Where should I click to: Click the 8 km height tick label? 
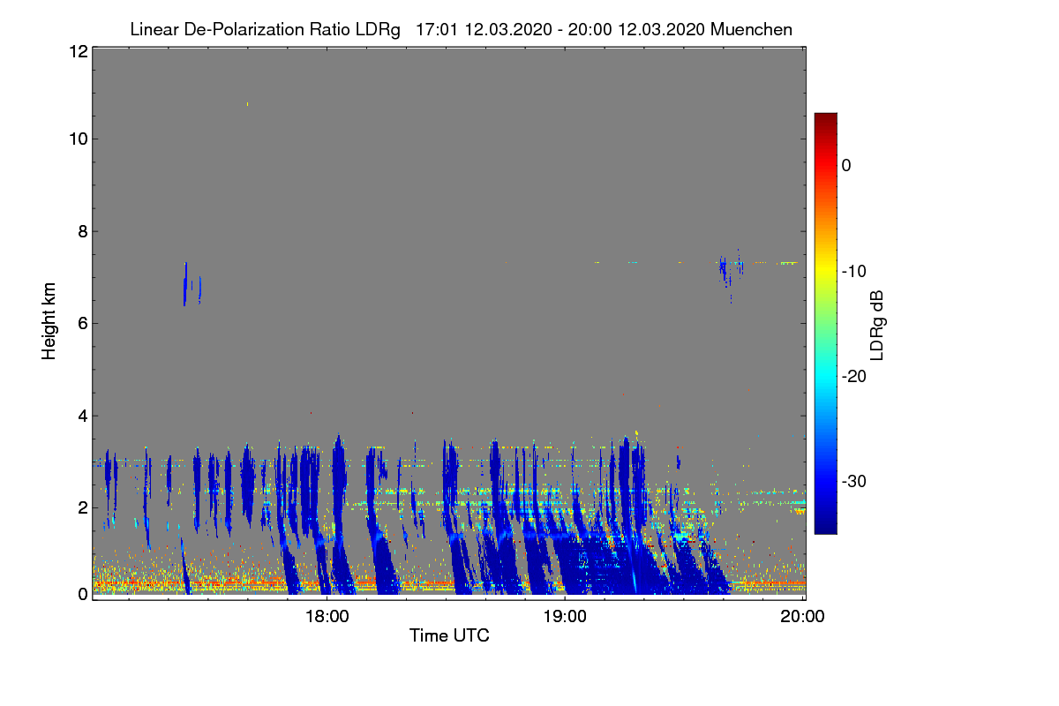coord(82,232)
